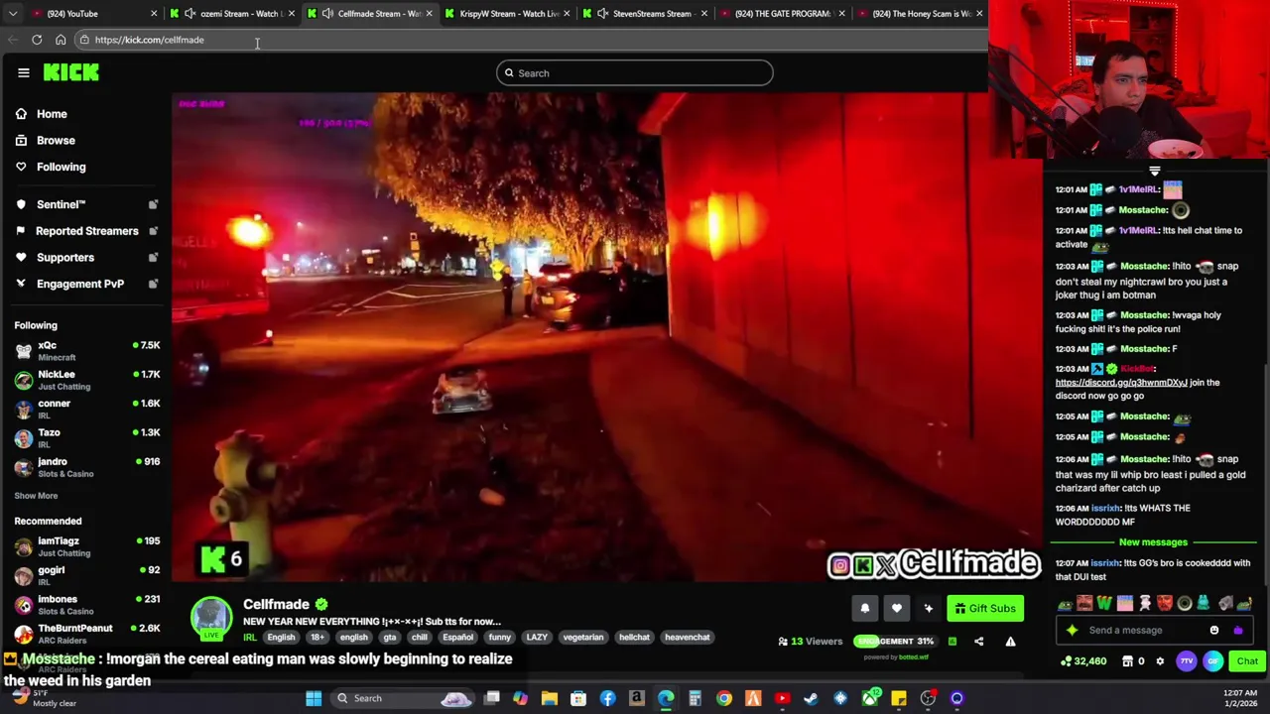Click the chat collapse arrow above messages
Viewport: 1270px width, 714px height.
[1154, 172]
